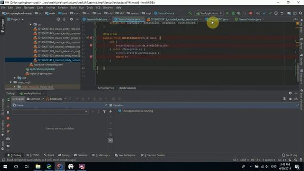Open the Terminal tool window
Screen dimensions: 304x171
click(81, 155)
